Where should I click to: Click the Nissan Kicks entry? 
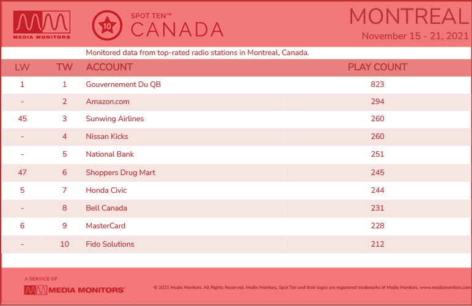pyautogui.click(x=107, y=136)
